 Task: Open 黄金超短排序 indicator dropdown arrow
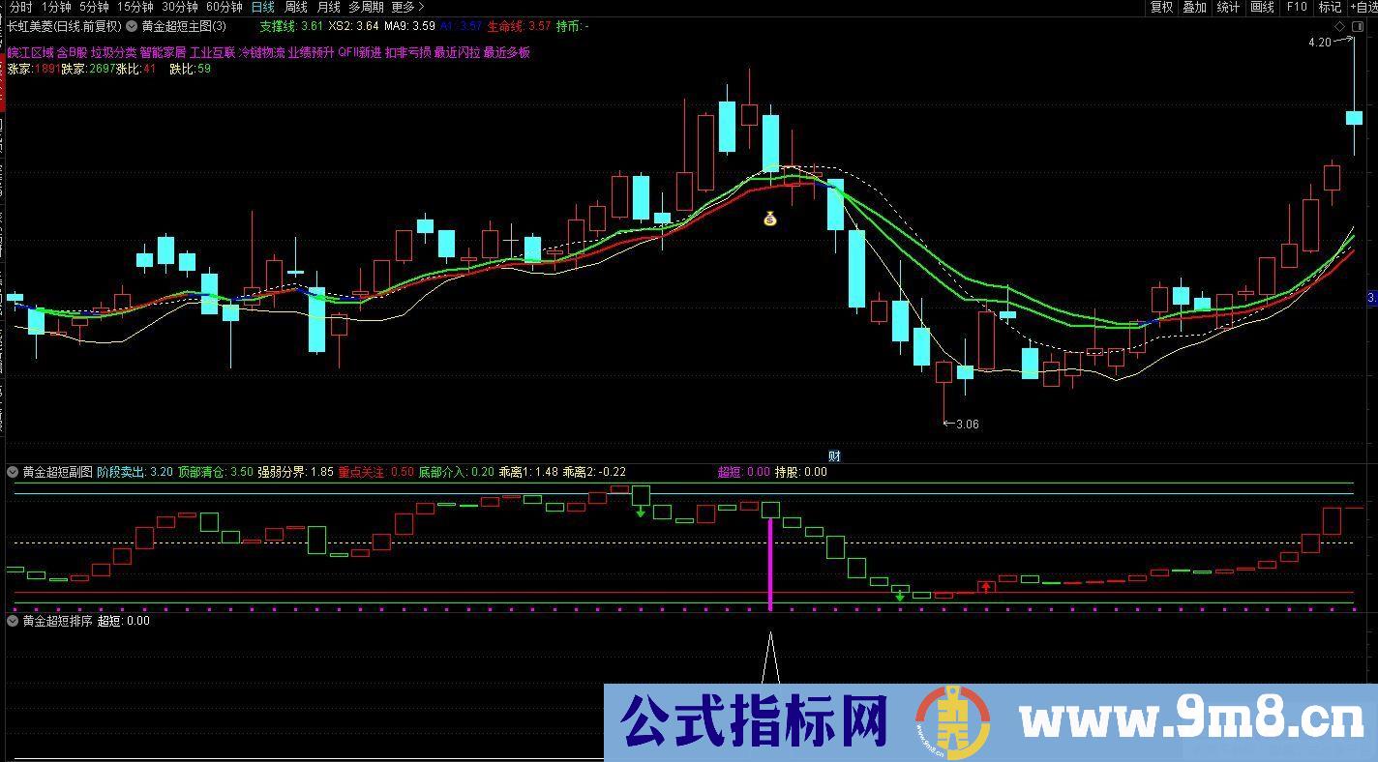click(13, 621)
